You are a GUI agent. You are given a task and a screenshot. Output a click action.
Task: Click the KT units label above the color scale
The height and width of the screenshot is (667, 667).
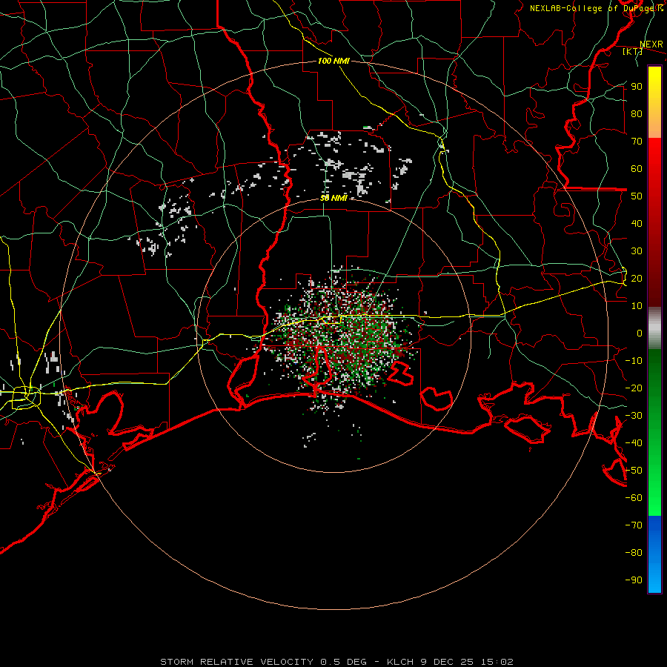pos(632,51)
